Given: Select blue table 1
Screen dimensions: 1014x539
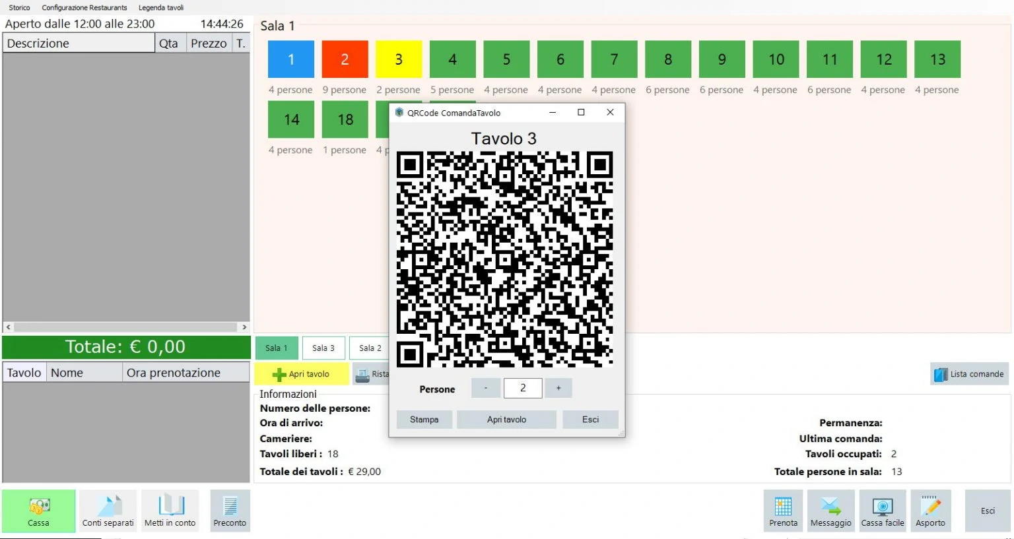Looking at the screenshot, I should click(x=290, y=59).
